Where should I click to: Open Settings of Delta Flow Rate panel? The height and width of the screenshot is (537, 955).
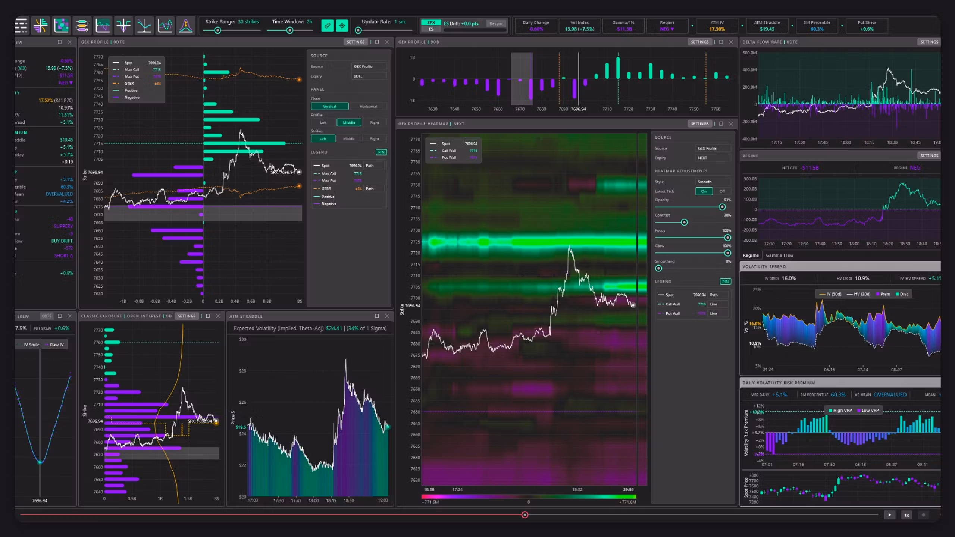coord(929,42)
